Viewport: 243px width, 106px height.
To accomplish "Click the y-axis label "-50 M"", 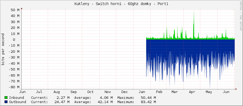I will pyautogui.click(x=14, y=69).
